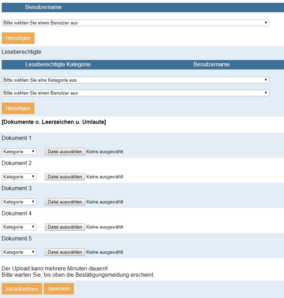Open the Kategorie dropdown for Dokument 1

[x=19, y=152]
